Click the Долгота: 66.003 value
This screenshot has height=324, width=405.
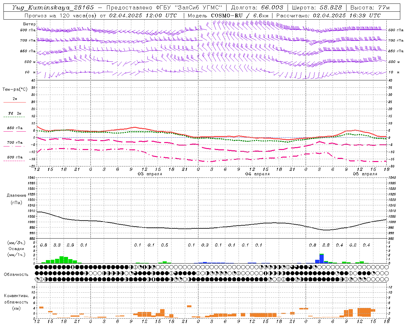257,8
